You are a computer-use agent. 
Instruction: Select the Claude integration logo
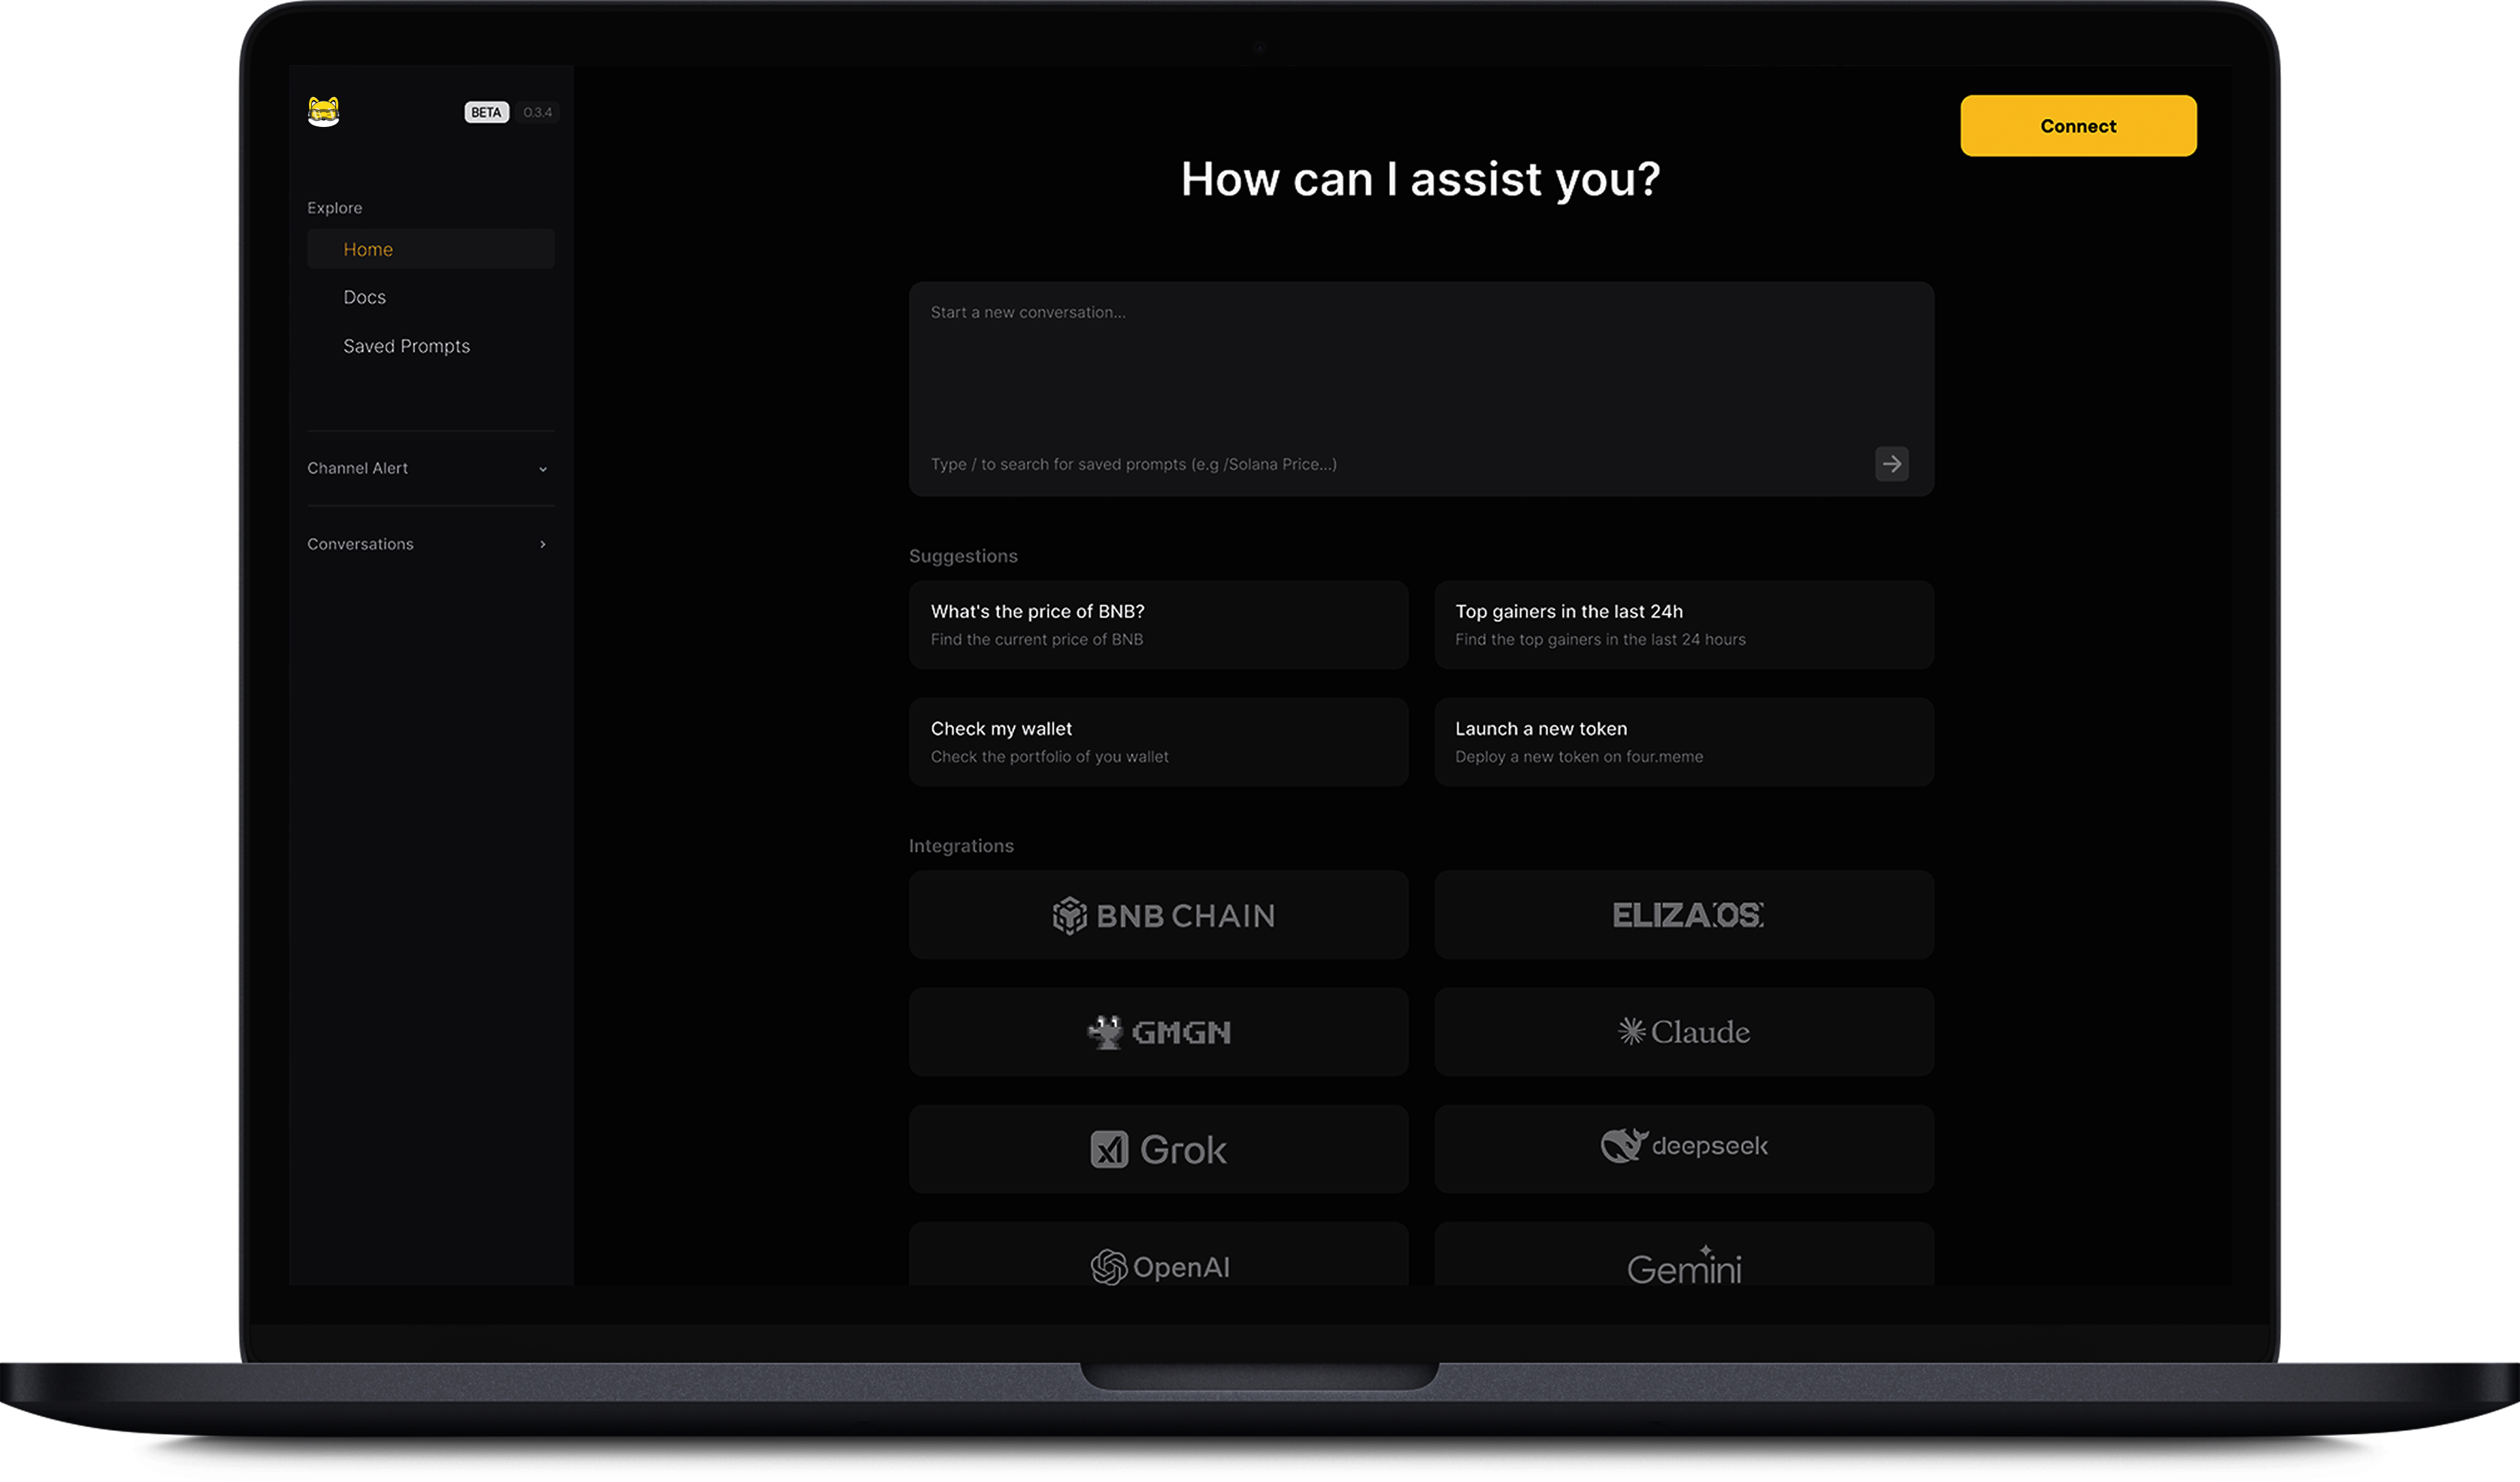coord(1684,1031)
